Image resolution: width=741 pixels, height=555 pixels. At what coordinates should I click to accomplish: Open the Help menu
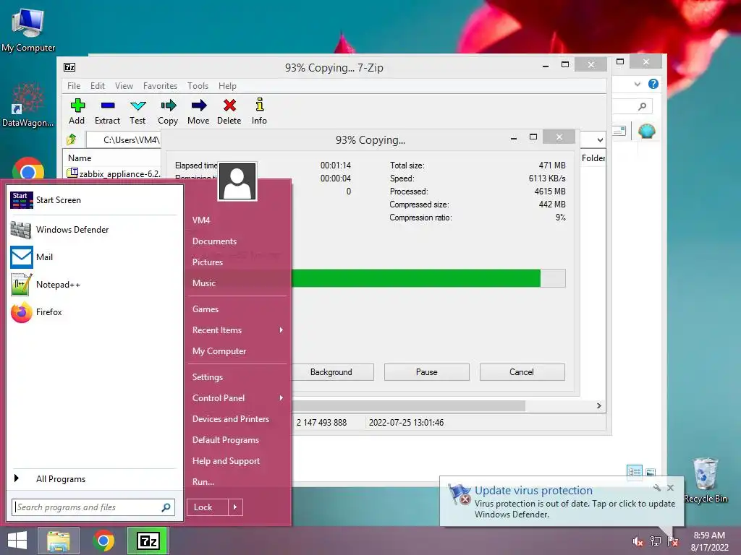pyautogui.click(x=227, y=86)
